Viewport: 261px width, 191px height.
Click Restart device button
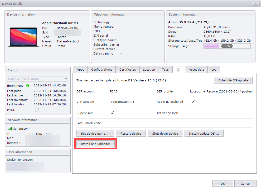pyautogui.click(x=131, y=133)
